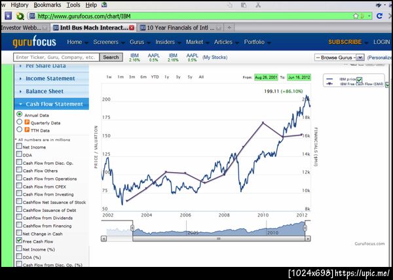Image resolution: width=393 pixels, height=280 pixels.
Task: Go to Home in the navigation bar
Action: (75, 42)
